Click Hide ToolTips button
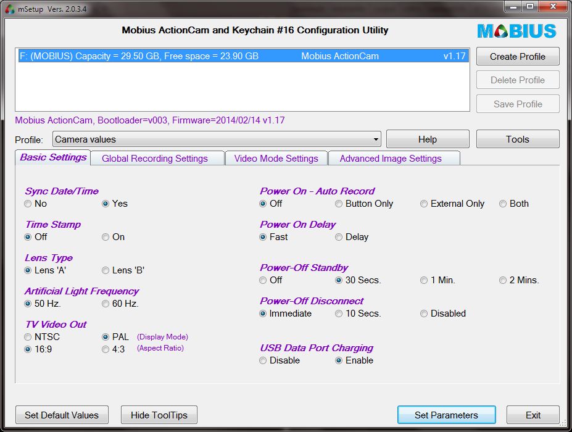572x432 pixels. coord(159,415)
